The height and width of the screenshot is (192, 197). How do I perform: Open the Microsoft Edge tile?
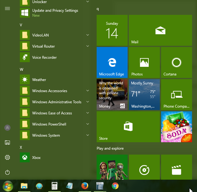(x=112, y=62)
